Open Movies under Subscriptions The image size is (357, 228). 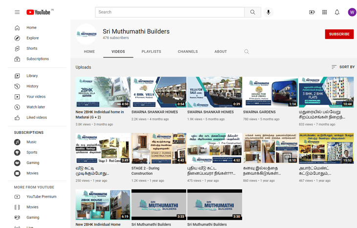pos(32,173)
